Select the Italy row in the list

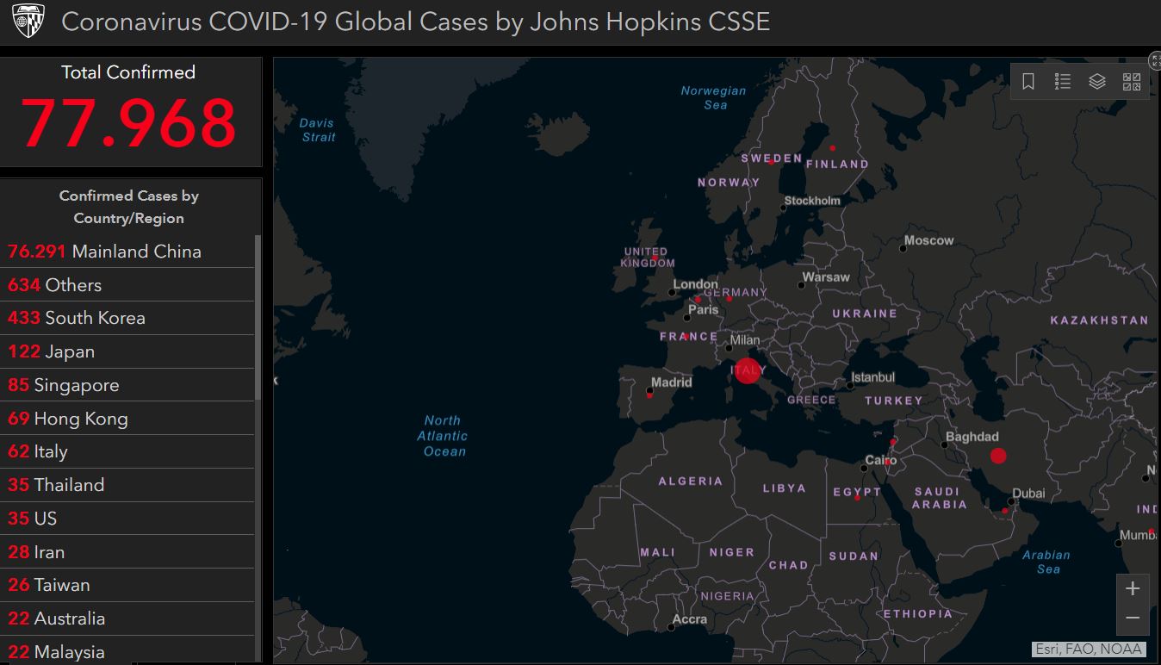127,451
